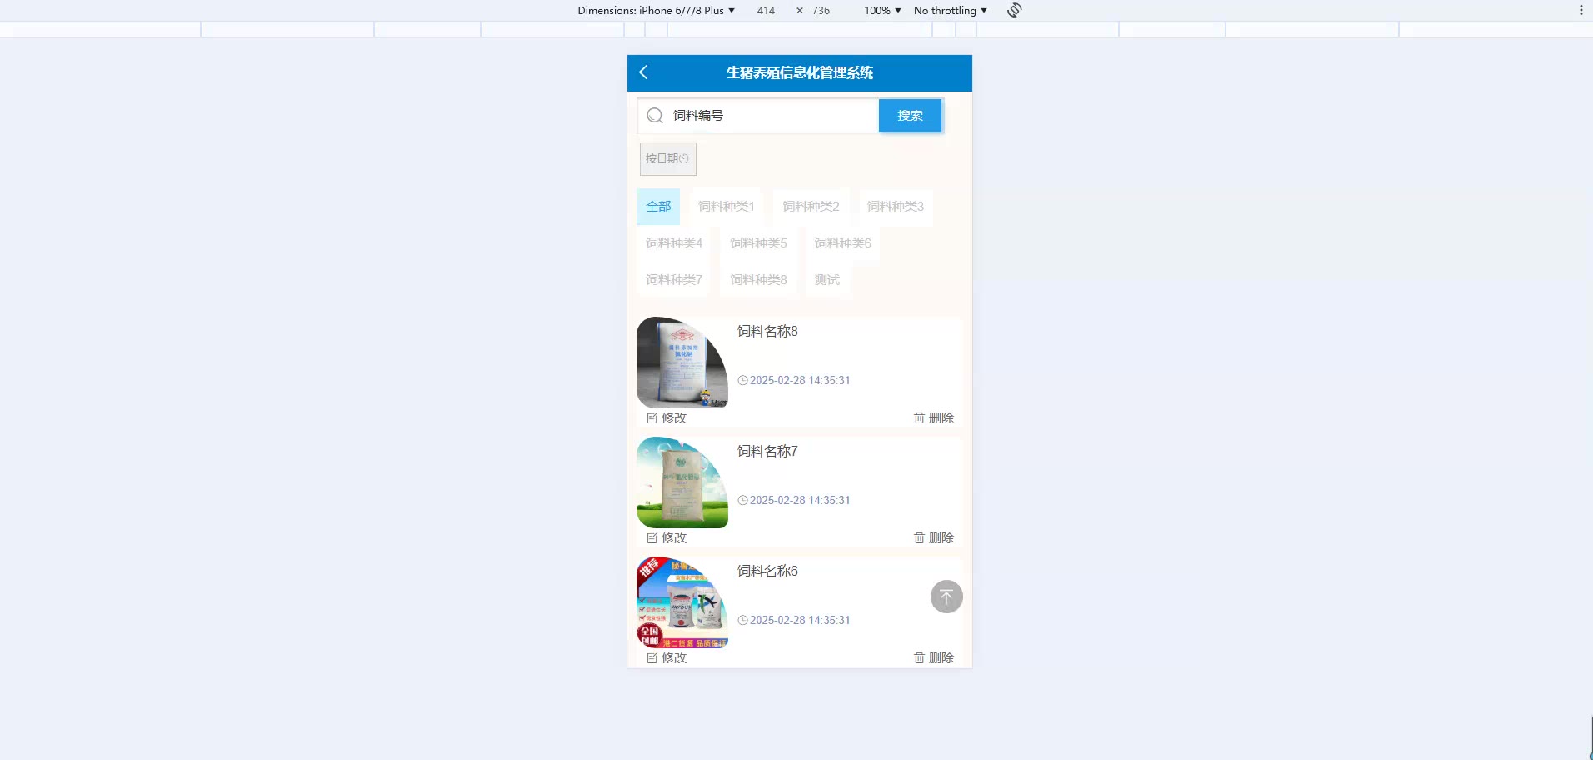This screenshot has width=1593, height=760.
Task: Click the timestamp of 饲料名称7
Action: click(794, 500)
